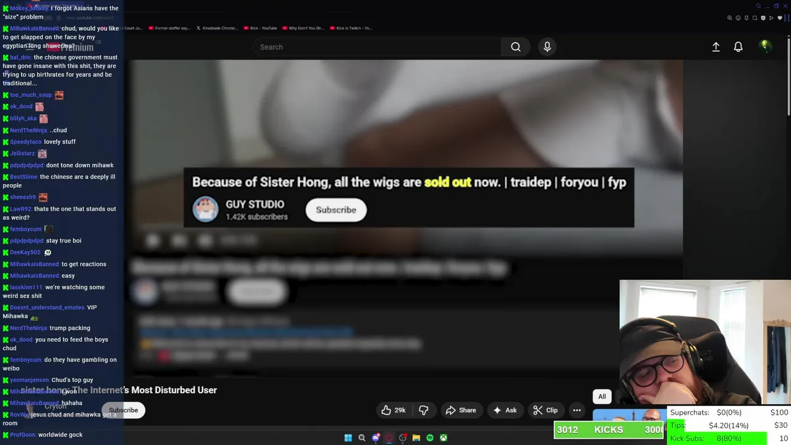791x445 pixels.
Task: Like the video with 29k likes
Action: point(393,410)
